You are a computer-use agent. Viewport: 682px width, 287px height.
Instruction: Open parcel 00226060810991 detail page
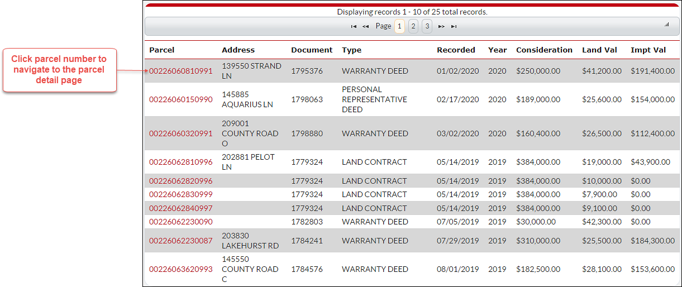pyautogui.click(x=181, y=71)
